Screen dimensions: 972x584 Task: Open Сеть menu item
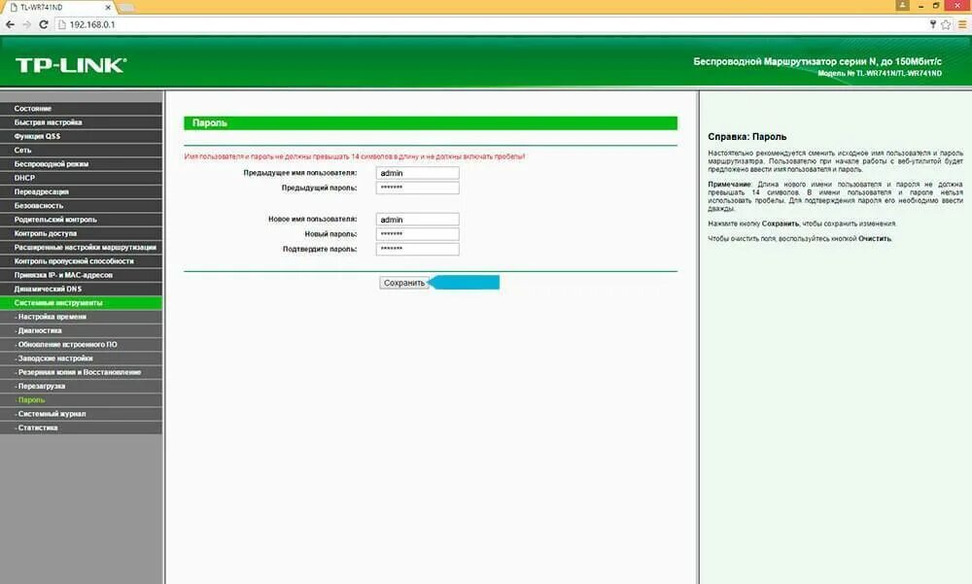pyautogui.click(x=82, y=150)
